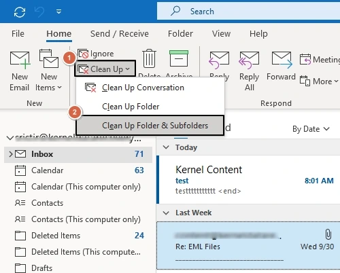Create a New Email
The width and height of the screenshot is (340, 273).
(20, 71)
